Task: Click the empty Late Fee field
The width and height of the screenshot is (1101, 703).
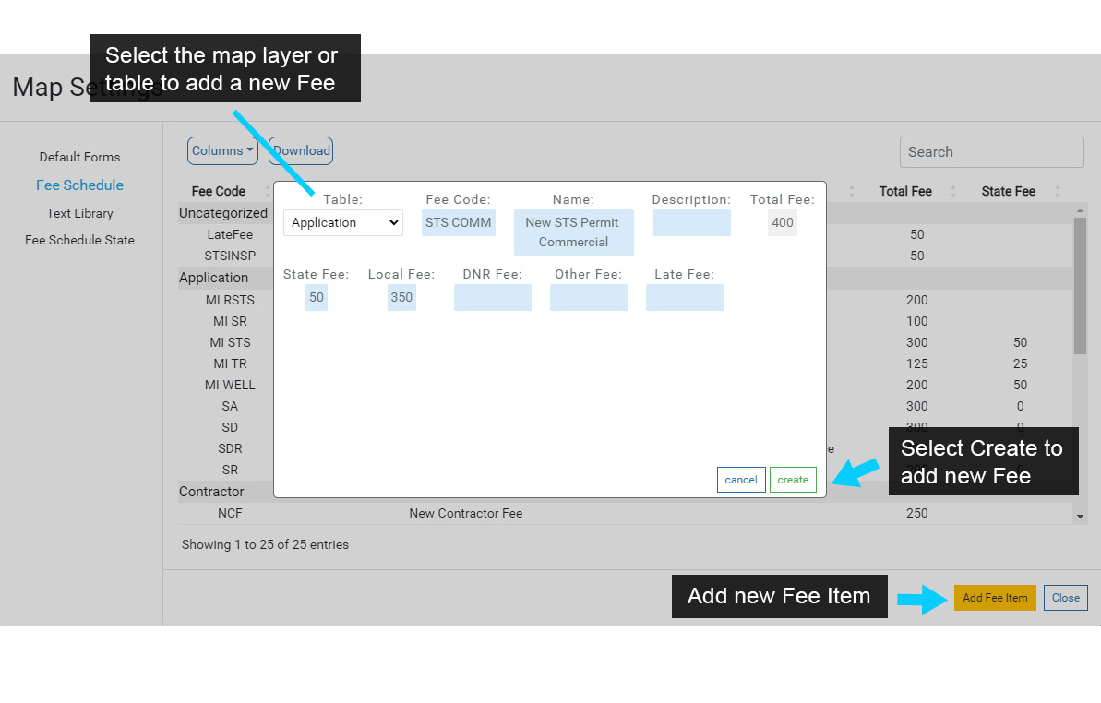Action: click(684, 297)
